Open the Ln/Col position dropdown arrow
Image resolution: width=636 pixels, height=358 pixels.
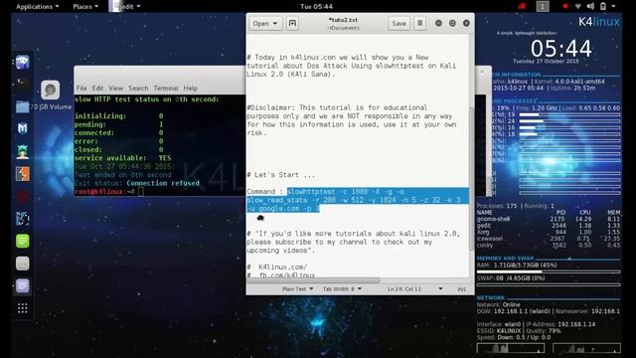coord(440,288)
